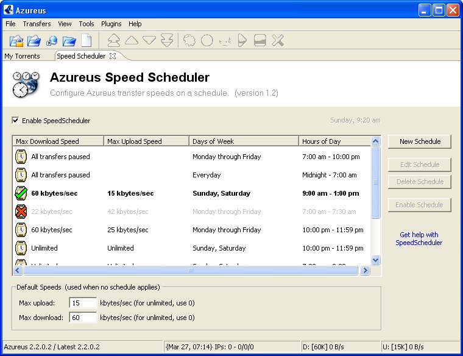
Task: Open torrent from URL globe icon
Action: pyautogui.click(x=52, y=41)
